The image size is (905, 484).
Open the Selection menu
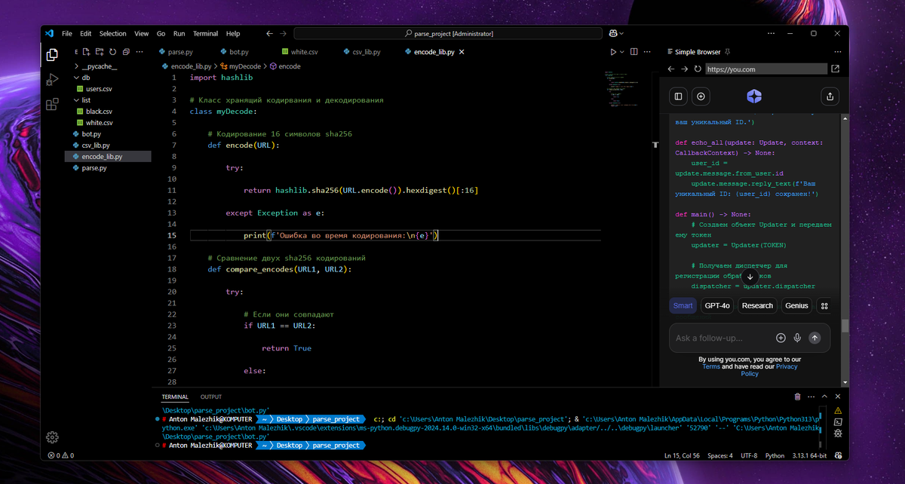coord(113,33)
